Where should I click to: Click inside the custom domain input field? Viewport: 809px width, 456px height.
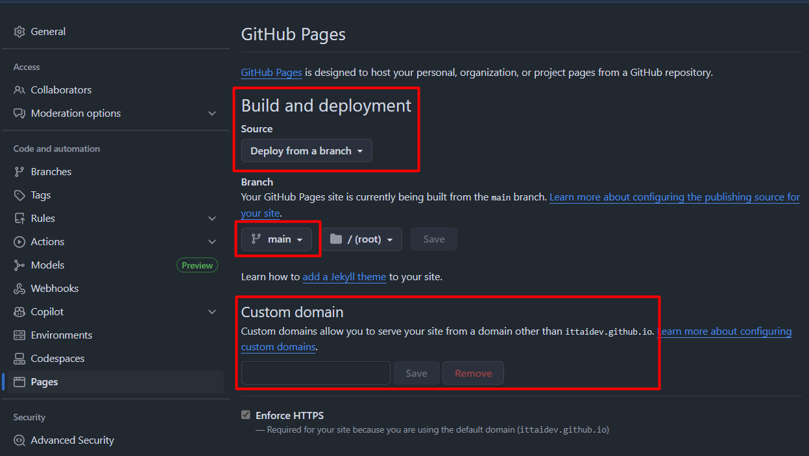(x=315, y=373)
